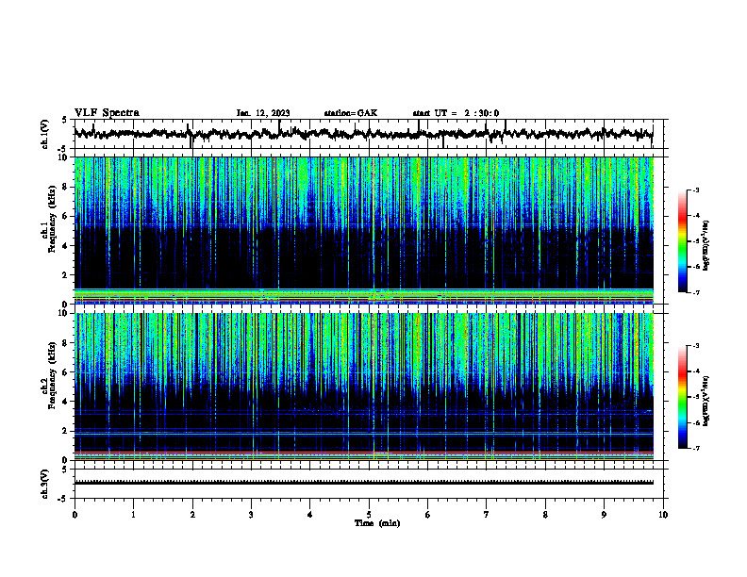Click the "4" kHz tick on ch.1 frequency axis
Viewport: 747px width, 577px height.
[66, 246]
